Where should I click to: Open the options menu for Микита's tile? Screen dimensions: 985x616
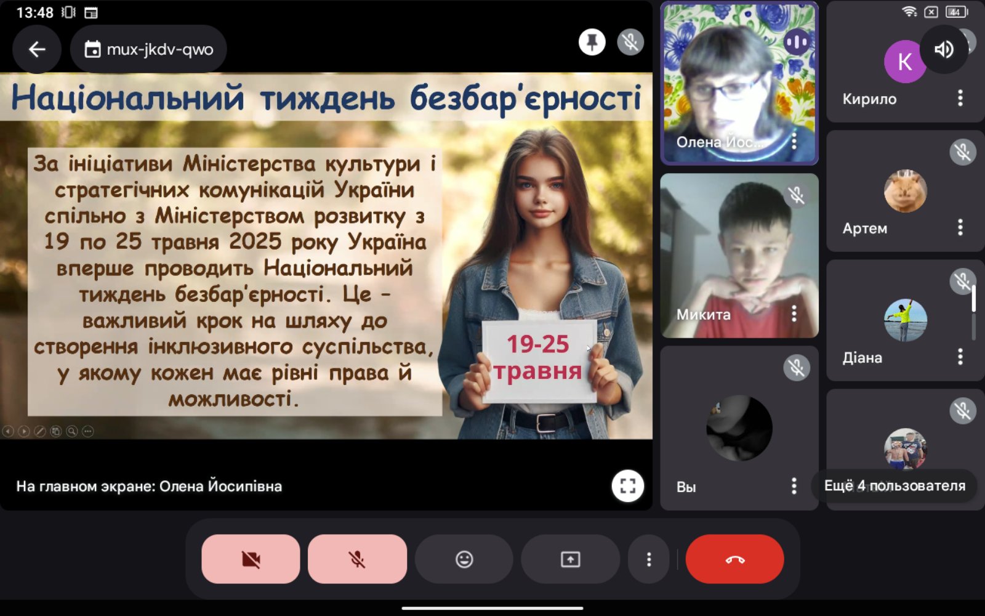pyautogui.click(x=794, y=314)
